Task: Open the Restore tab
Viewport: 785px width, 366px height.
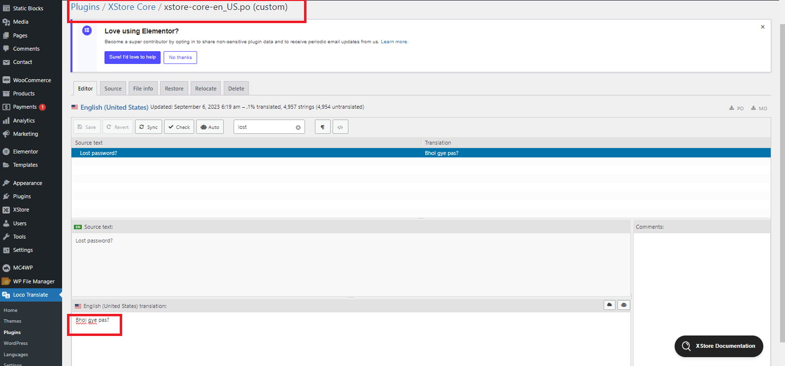Action: (x=174, y=89)
